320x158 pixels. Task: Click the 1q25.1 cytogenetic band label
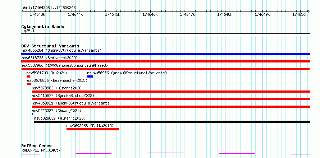click(28, 31)
